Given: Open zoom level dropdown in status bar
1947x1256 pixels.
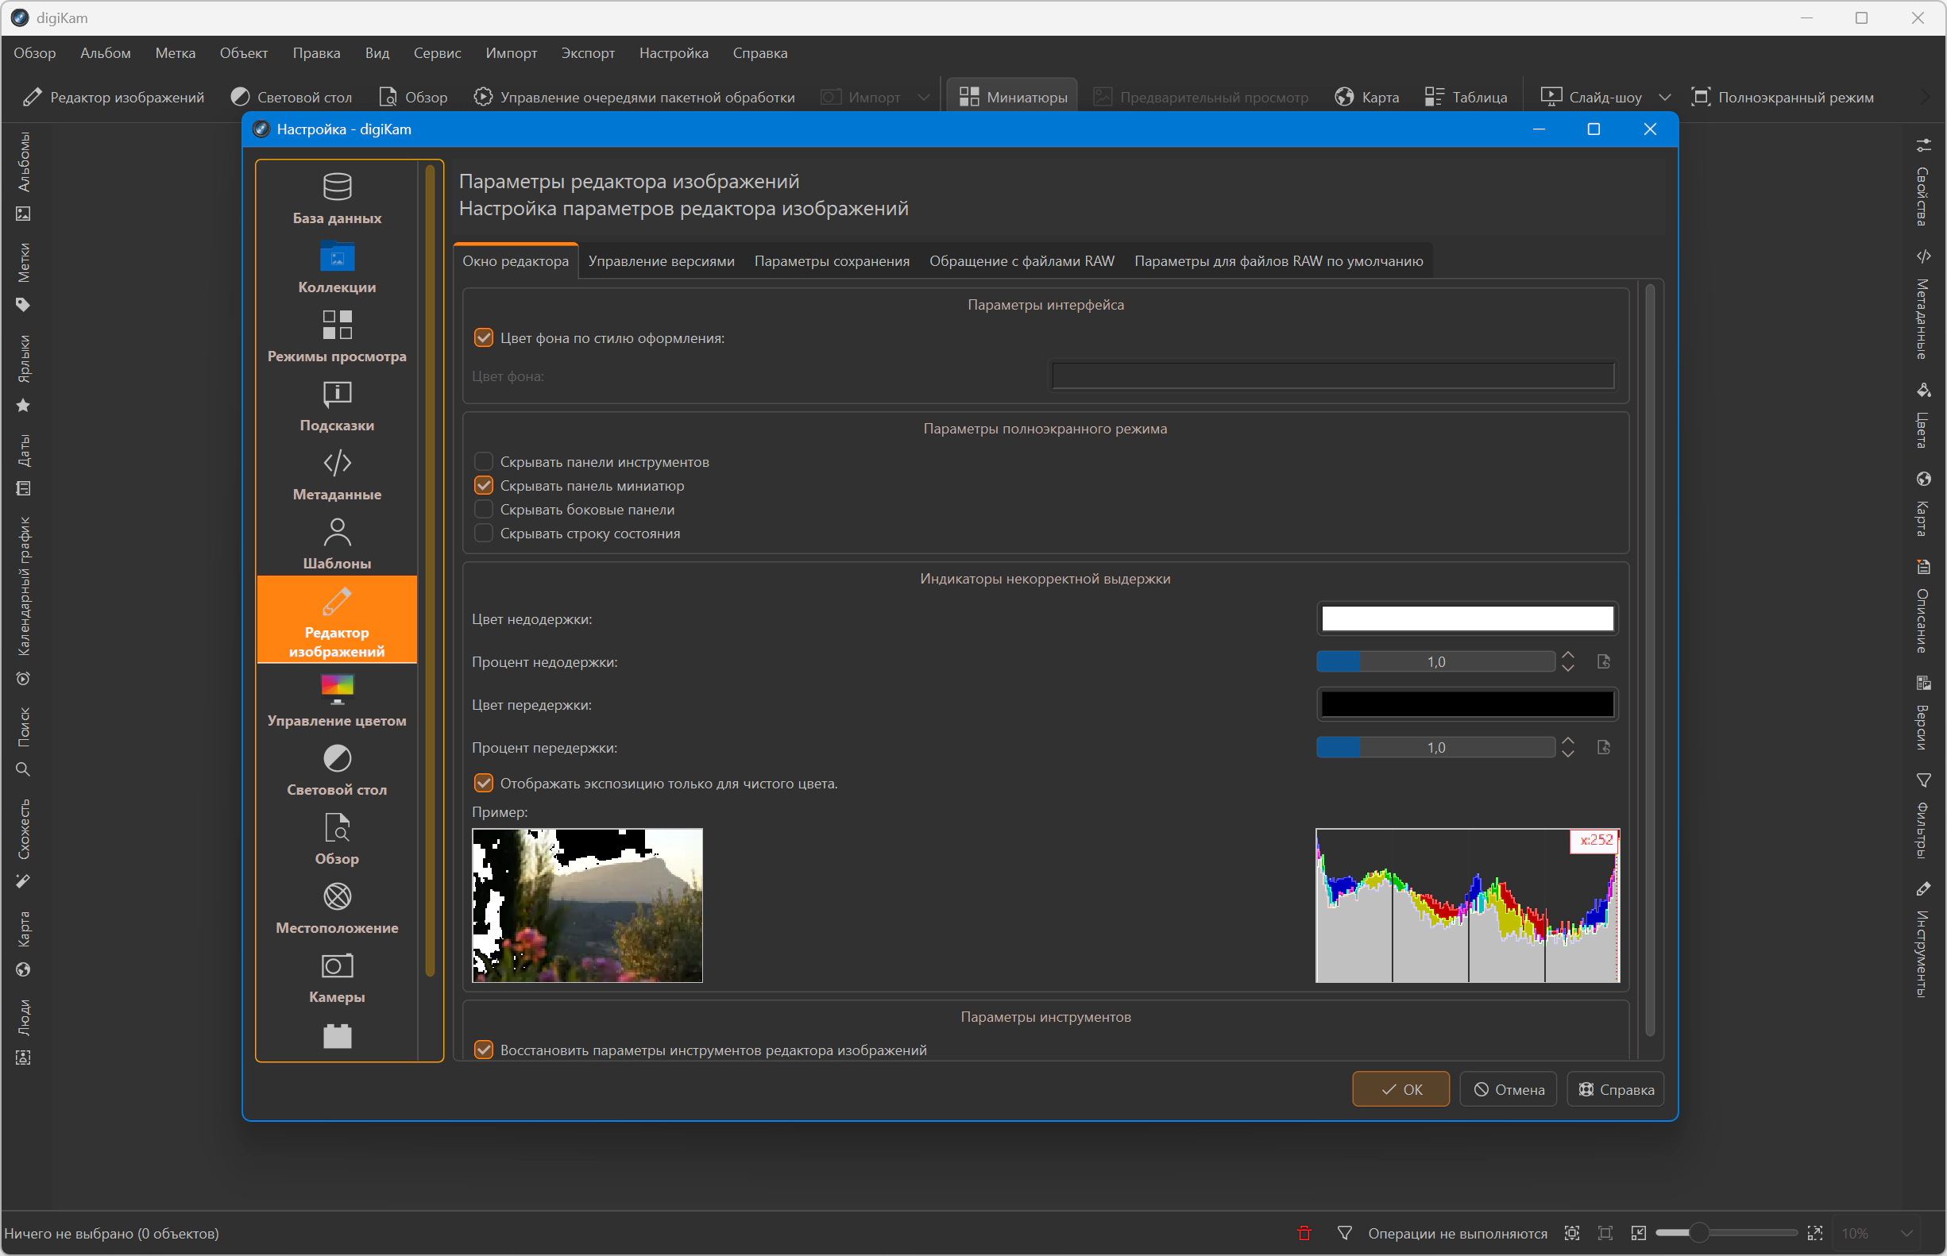Looking at the screenshot, I should point(1907,1233).
